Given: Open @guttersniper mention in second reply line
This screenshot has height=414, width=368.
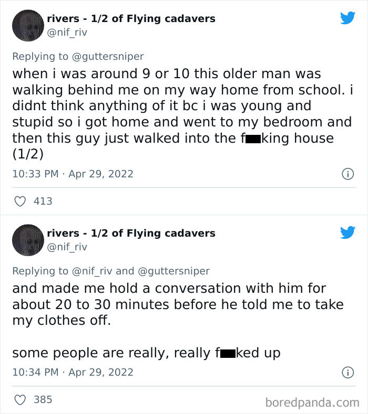Looking at the screenshot, I should [173, 271].
